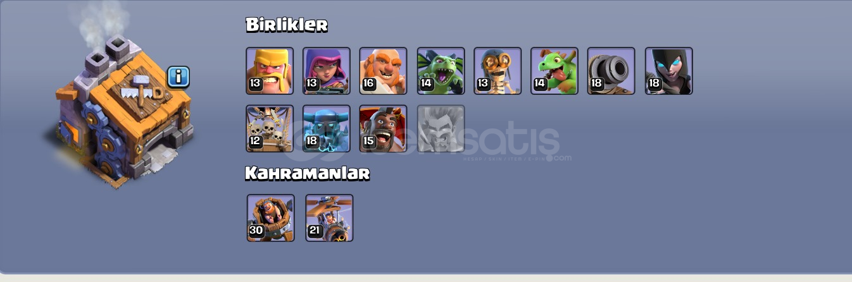Select the Power P.E.K.K.A level 18 icon
852x282 pixels.
click(327, 129)
